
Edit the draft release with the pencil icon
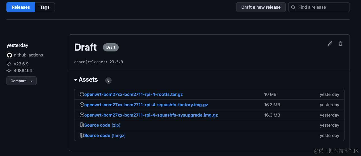330,44
